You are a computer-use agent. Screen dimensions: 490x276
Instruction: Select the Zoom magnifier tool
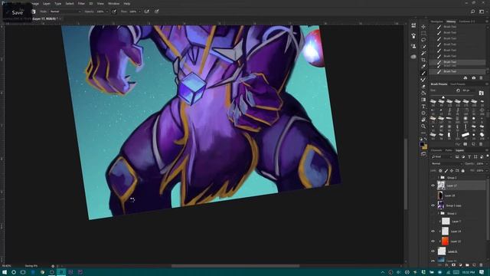pos(423,126)
